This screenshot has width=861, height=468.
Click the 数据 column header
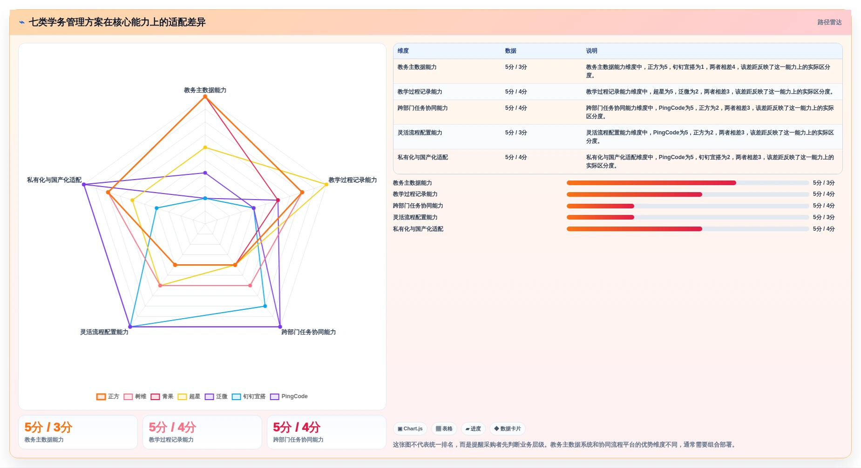click(x=511, y=51)
